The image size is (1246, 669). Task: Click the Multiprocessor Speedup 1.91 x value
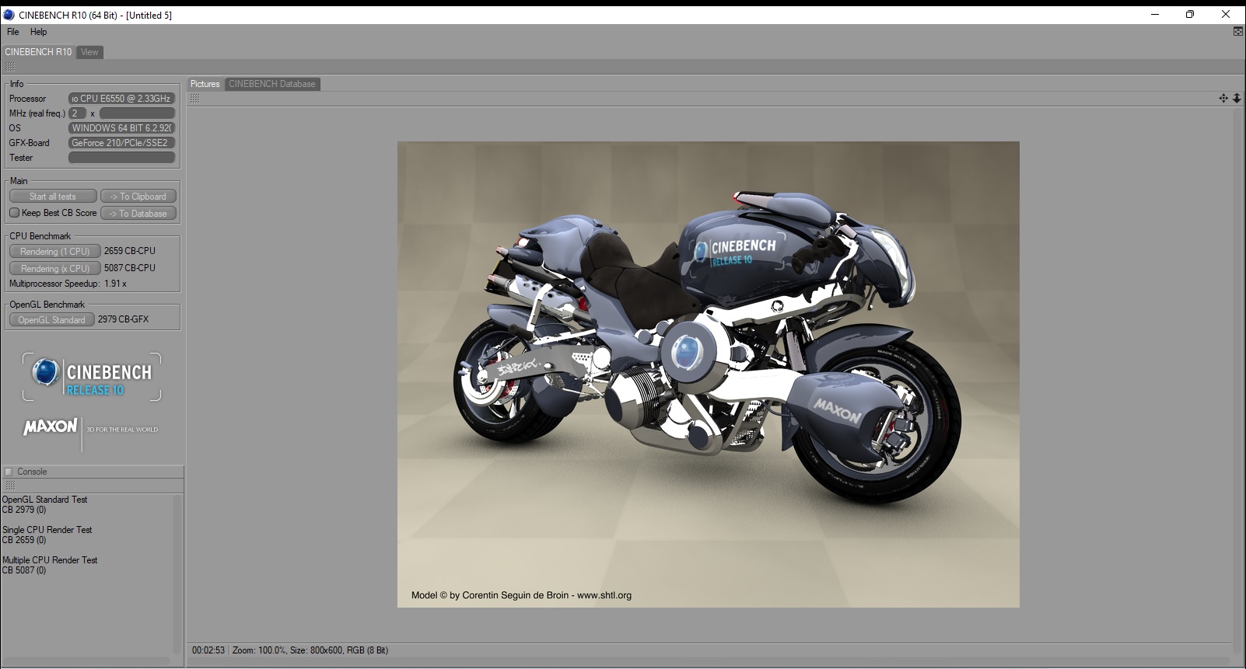click(x=115, y=284)
